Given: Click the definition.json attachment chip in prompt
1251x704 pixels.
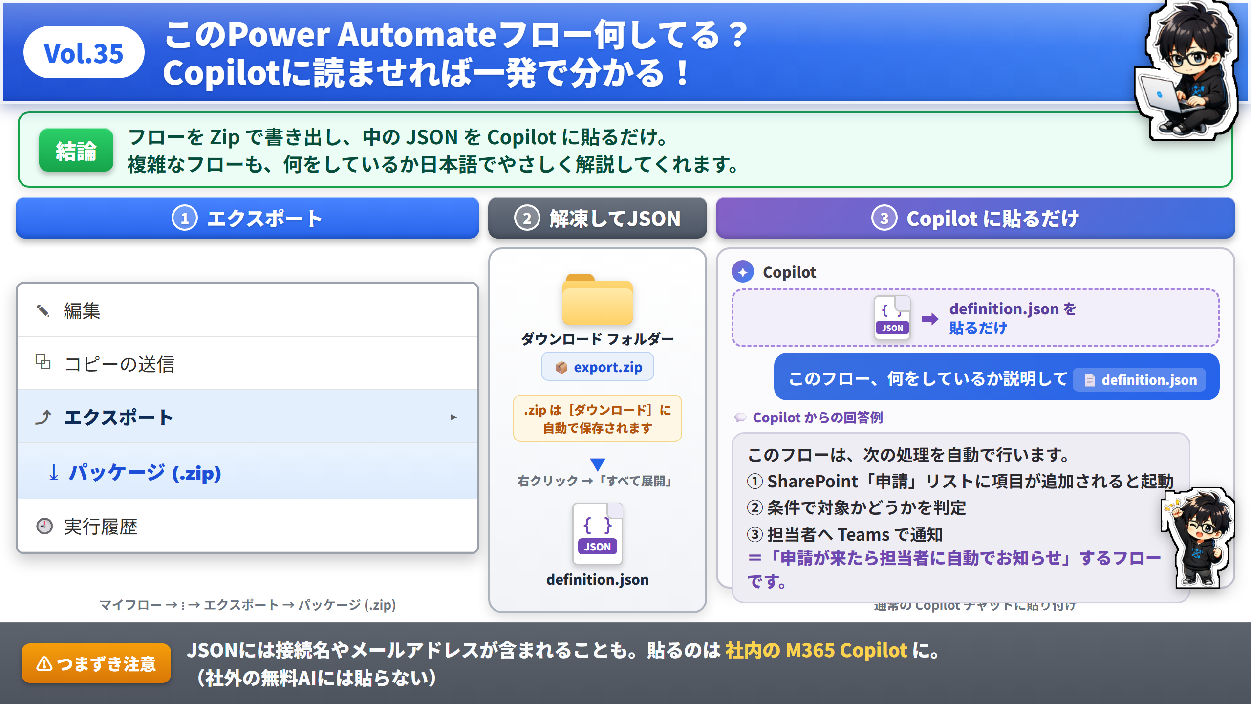Looking at the screenshot, I should (x=1139, y=380).
